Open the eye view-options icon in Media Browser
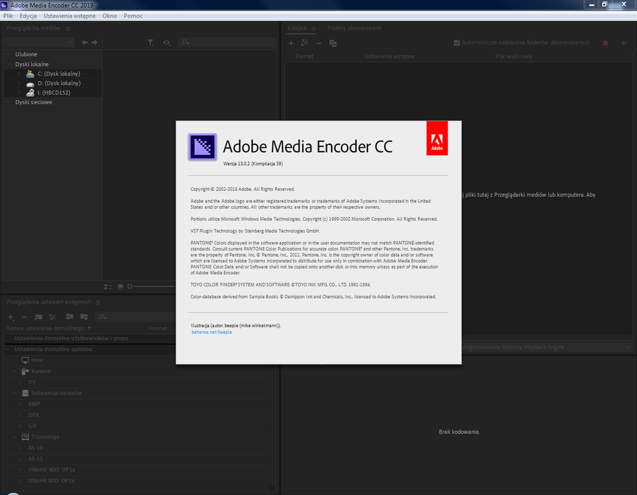637x495 pixels. point(166,43)
